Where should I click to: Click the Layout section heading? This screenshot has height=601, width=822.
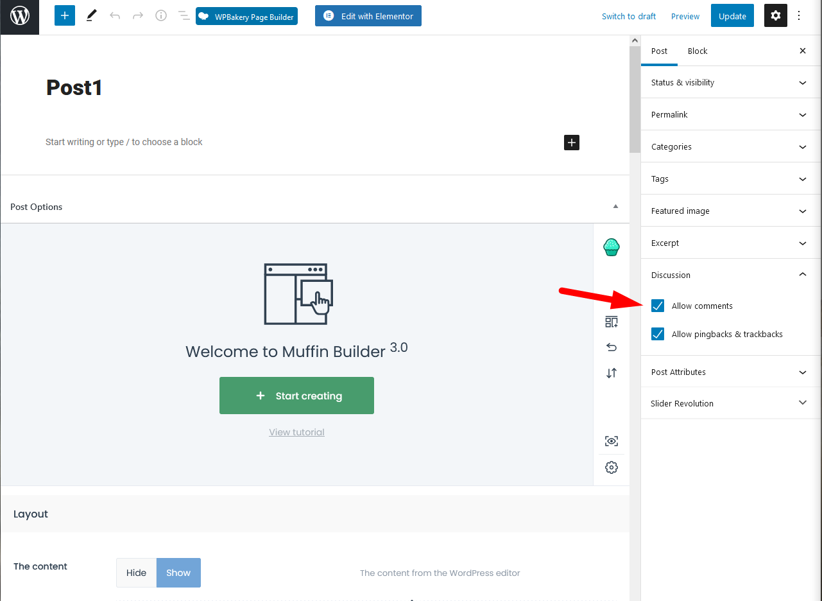pyautogui.click(x=31, y=514)
